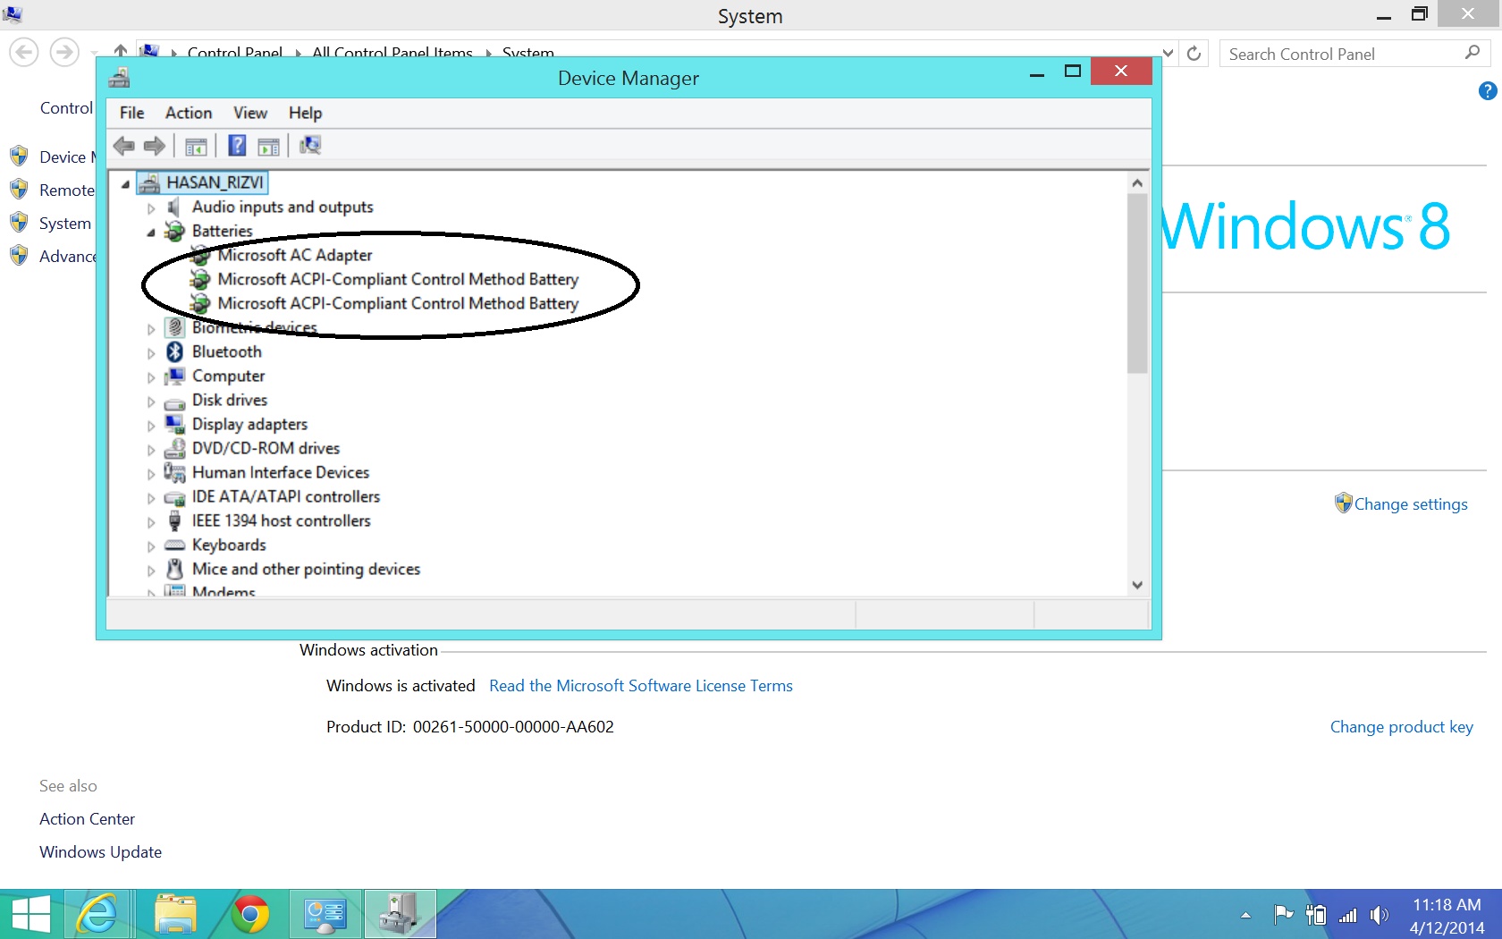Click the Human Interface Devices icon
This screenshot has height=939, width=1502.
pyautogui.click(x=174, y=473)
